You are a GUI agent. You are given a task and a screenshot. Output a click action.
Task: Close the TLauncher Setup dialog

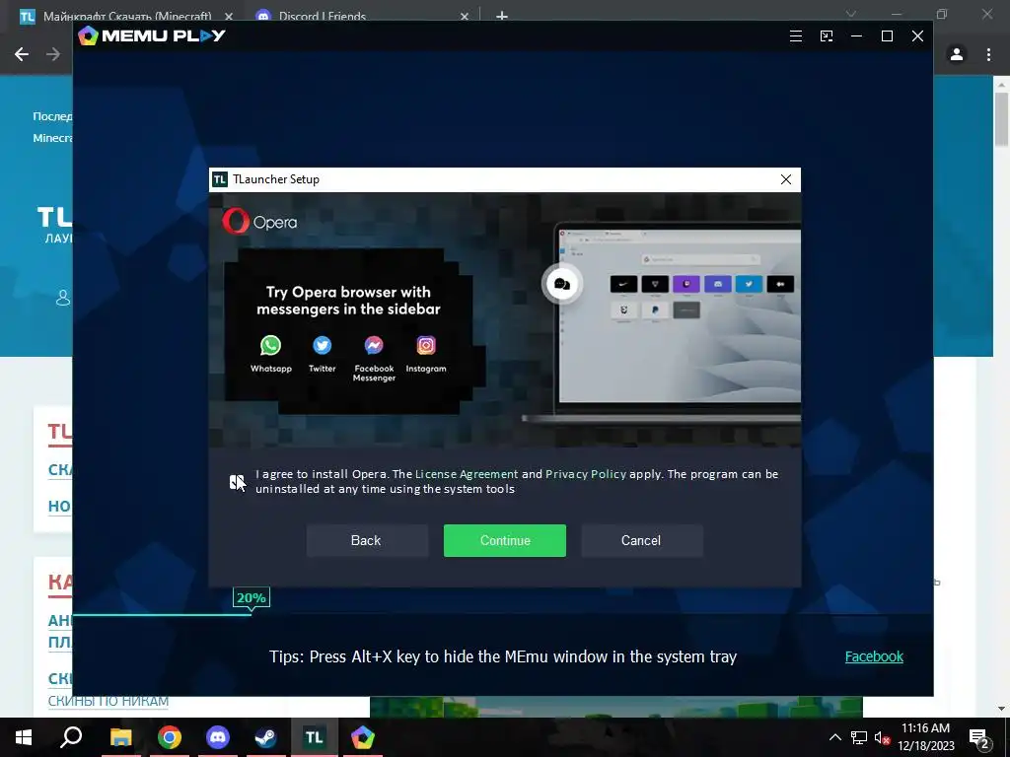(x=786, y=179)
